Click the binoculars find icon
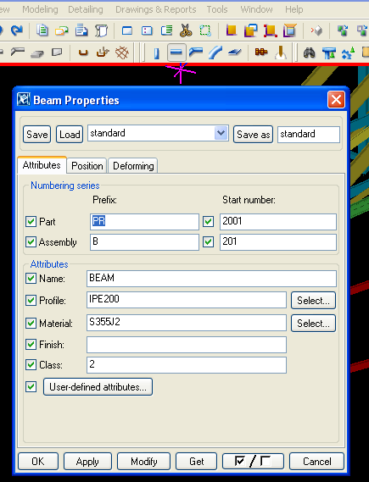 [x=309, y=53]
